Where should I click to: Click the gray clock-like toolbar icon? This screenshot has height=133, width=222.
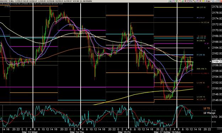[x=191, y=1]
